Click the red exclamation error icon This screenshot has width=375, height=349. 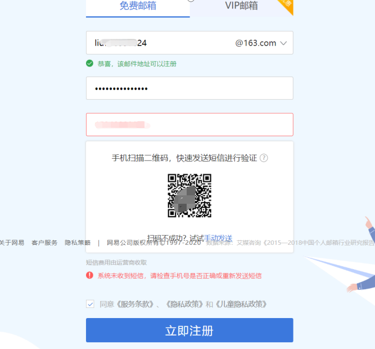90,275
